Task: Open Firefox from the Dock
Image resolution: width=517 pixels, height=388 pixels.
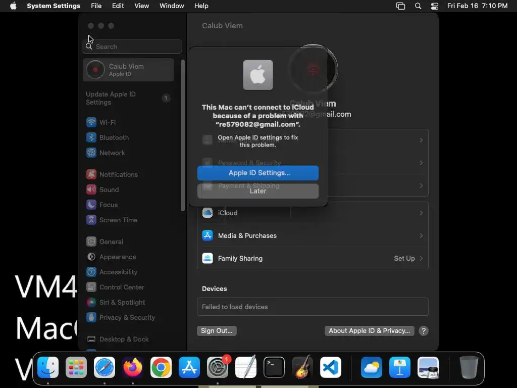Action: 133,367
